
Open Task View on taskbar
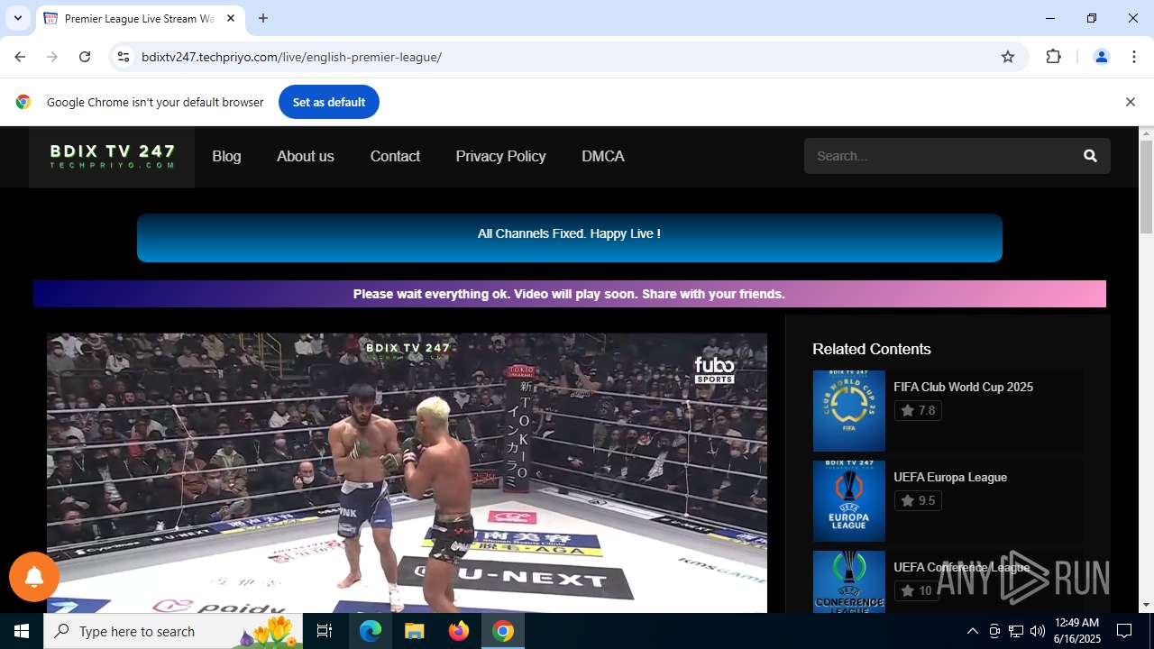pyautogui.click(x=325, y=631)
